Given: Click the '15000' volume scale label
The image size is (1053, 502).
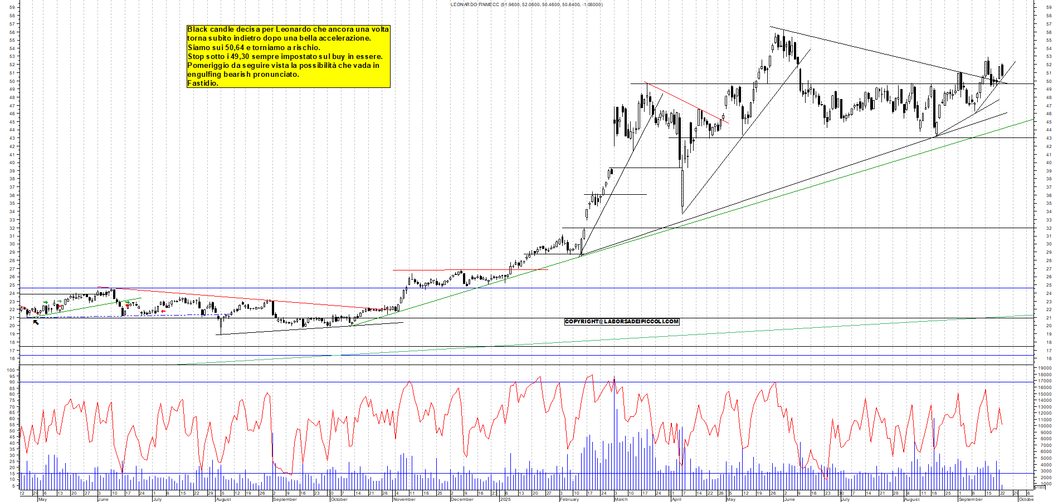Looking at the screenshot, I should (x=1044, y=394).
